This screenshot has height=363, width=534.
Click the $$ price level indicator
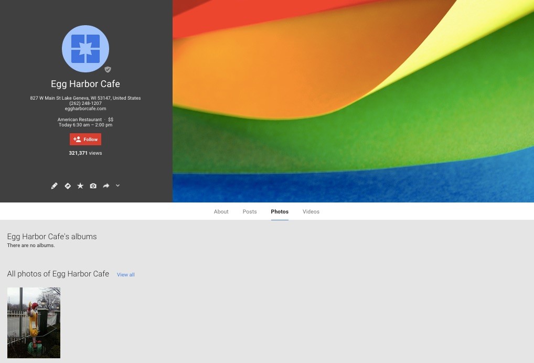tap(111, 120)
